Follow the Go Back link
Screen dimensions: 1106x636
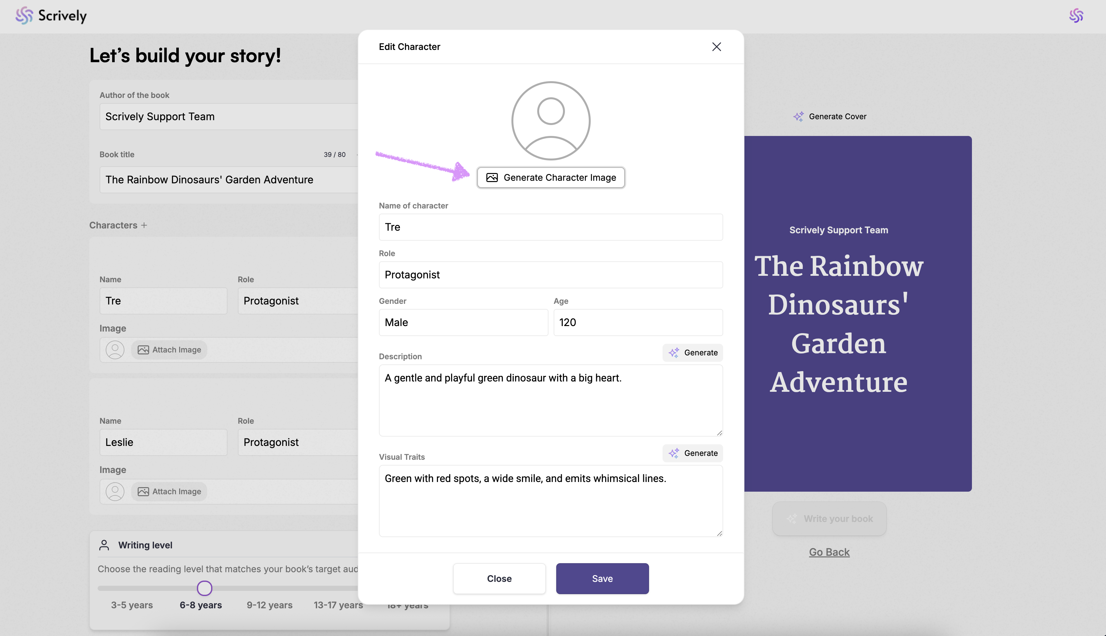point(829,552)
